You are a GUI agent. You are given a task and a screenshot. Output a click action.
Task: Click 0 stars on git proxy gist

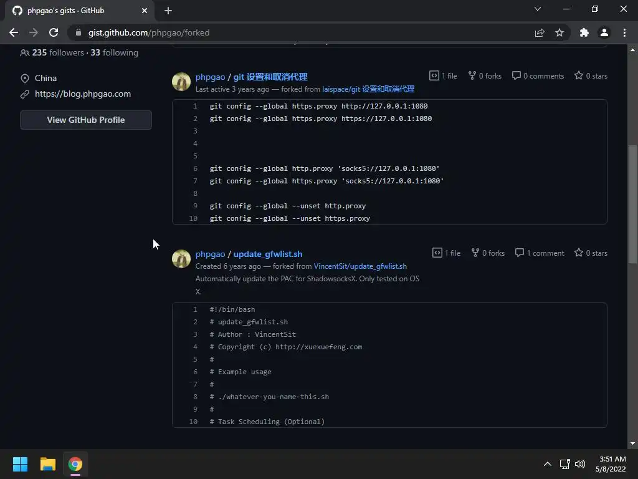coord(591,75)
